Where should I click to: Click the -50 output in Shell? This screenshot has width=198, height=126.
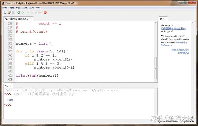pyautogui.click(x=10, y=100)
